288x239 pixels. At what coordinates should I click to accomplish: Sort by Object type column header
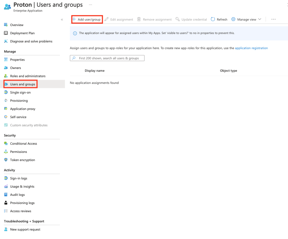[x=228, y=70]
